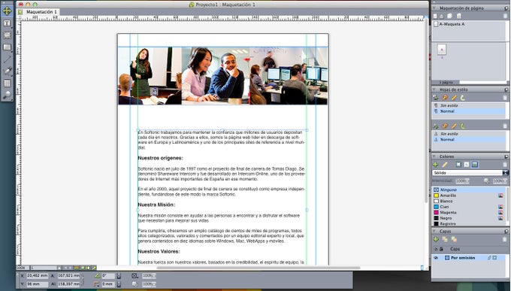The height and width of the screenshot is (291, 511).
Task: Open picture scale percentage dropdown in Measurements
Action: pyautogui.click(x=154, y=276)
